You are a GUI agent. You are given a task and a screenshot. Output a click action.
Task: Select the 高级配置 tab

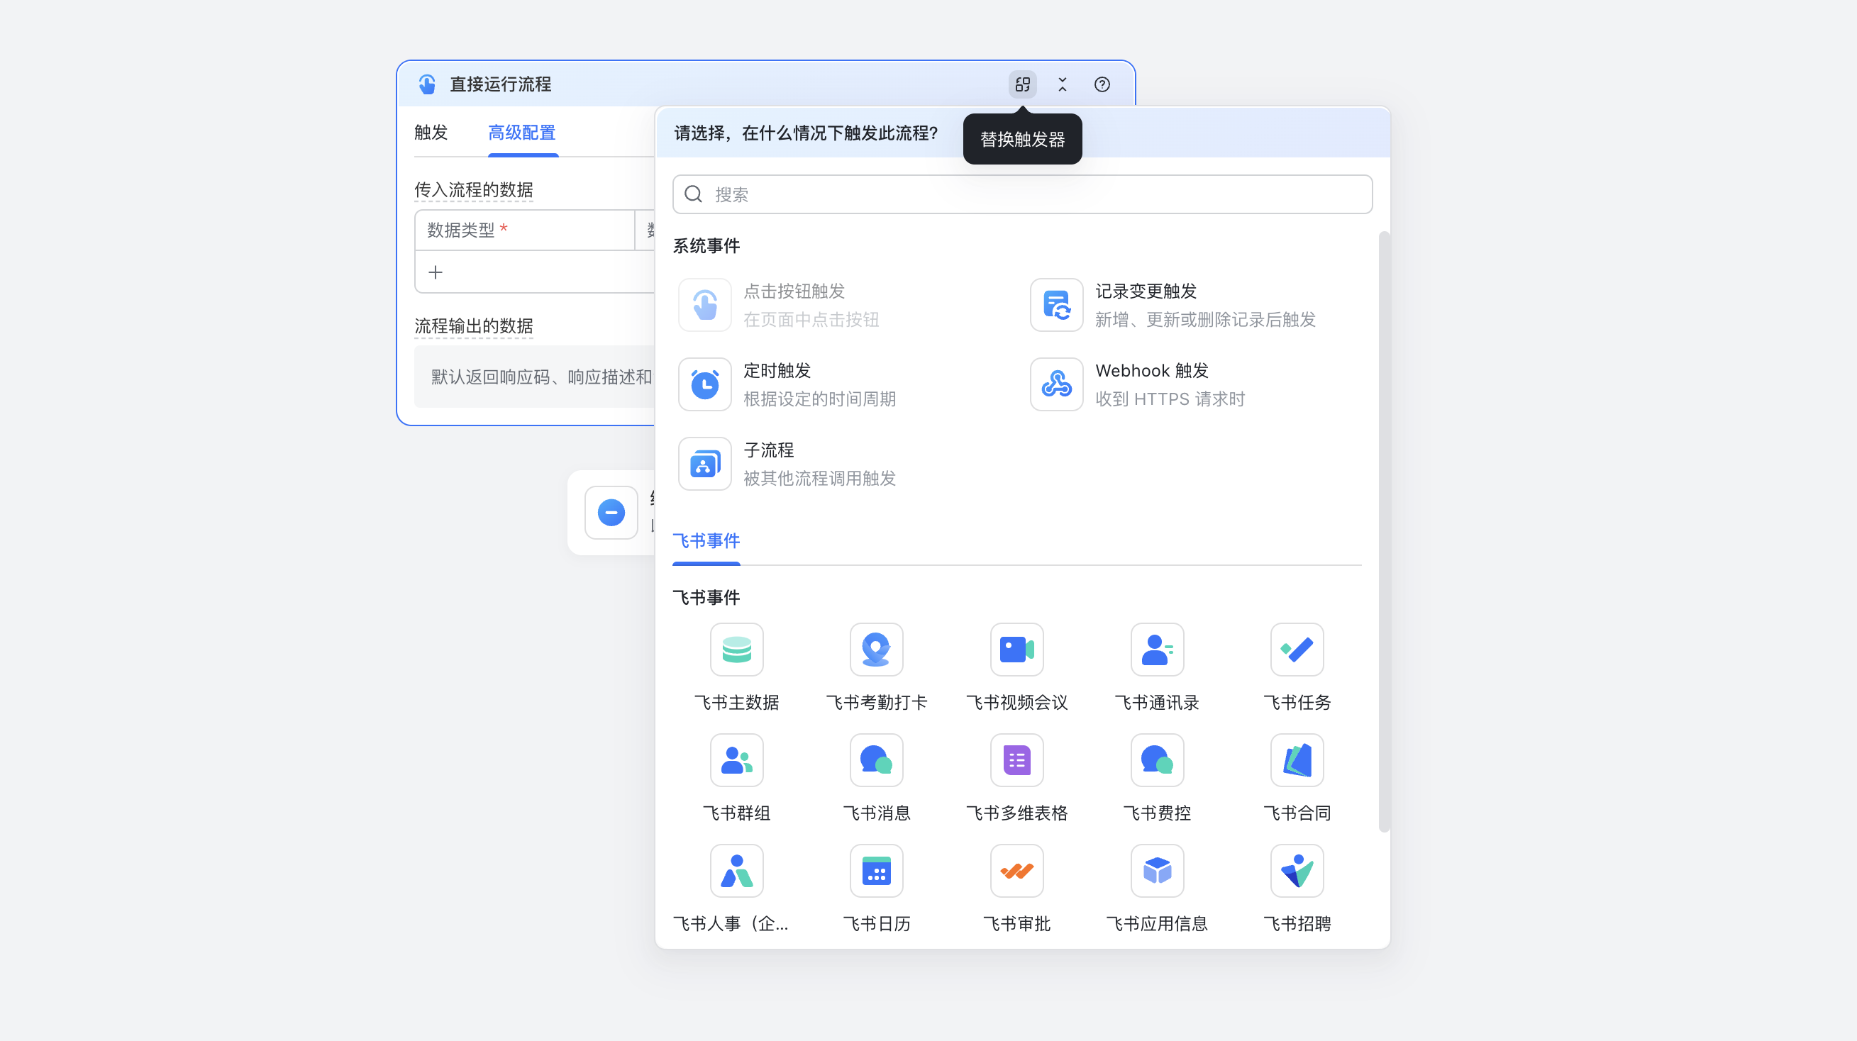pyautogui.click(x=522, y=133)
